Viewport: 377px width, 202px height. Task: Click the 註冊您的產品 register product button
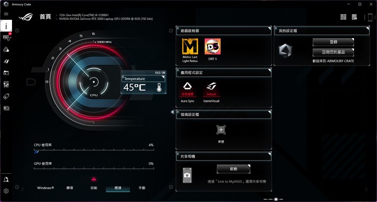(x=333, y=52)
